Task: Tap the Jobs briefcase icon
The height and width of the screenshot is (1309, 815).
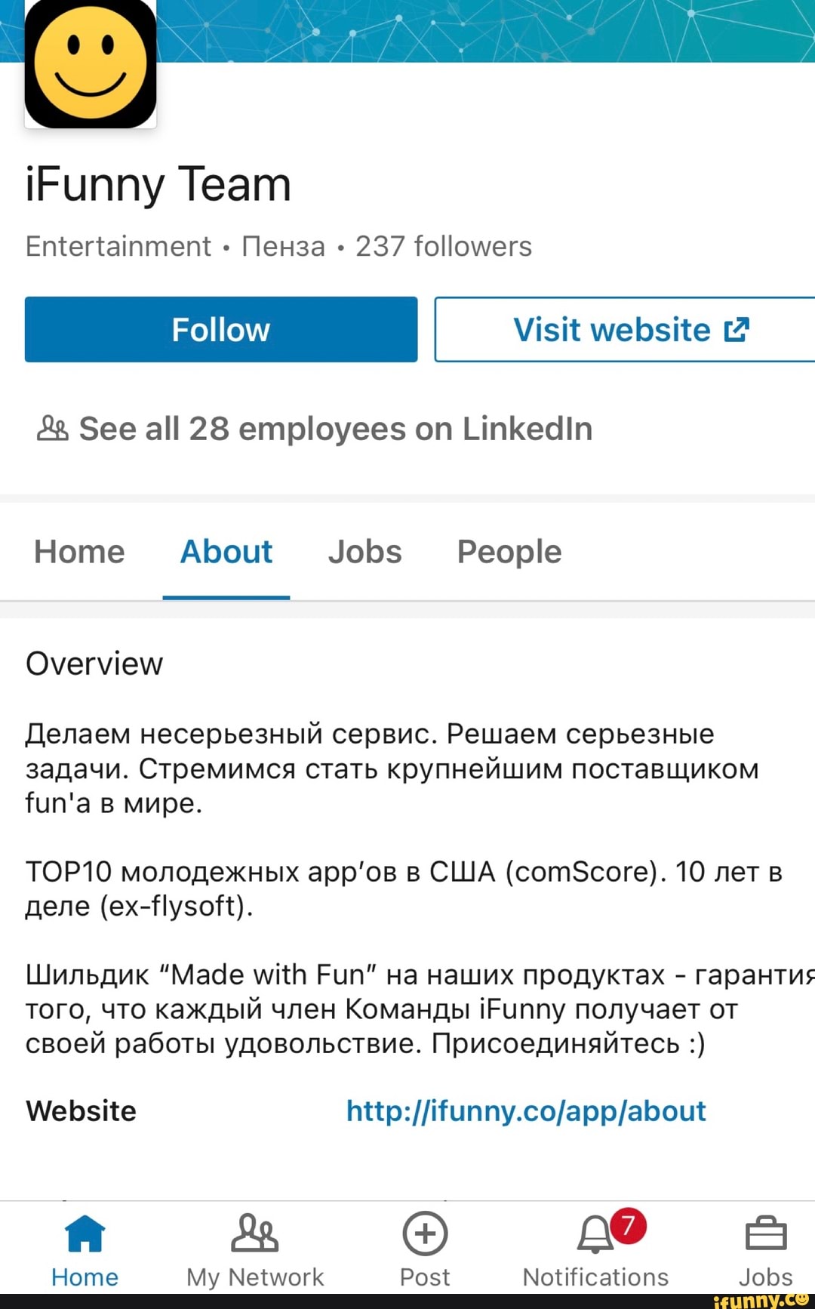Action: (766, 1234)
